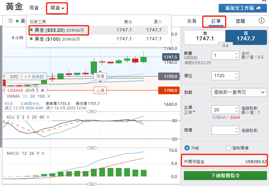The image size is (269, 186).
Task: Remove the VWMA indicator with its close icon
Action: [x=48, y=96]
